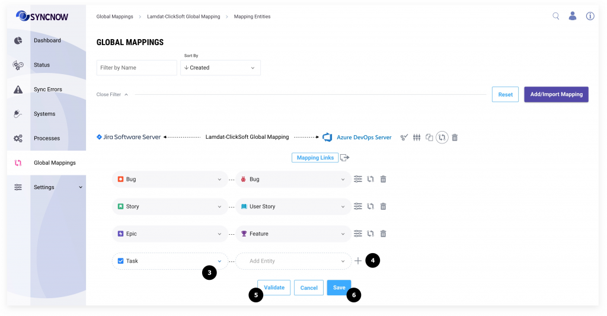Open Processes in sidebar
607x316 pixels.
point(46,138)
